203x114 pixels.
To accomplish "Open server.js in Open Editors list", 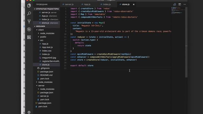I will [x=47, y=13].
